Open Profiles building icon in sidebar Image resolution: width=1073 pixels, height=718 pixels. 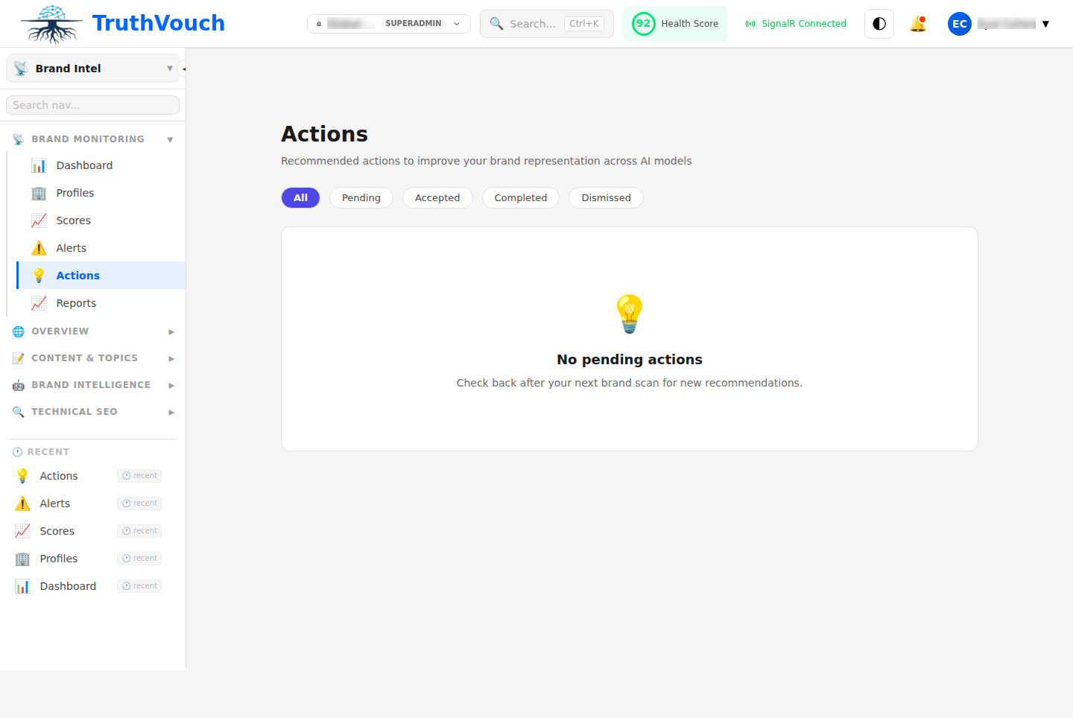39,193
